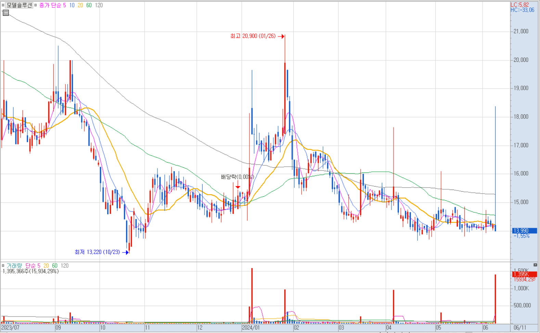Click the 거래량 volume indicator label
This screenshot has width=540, height=333.
[14, 265]
